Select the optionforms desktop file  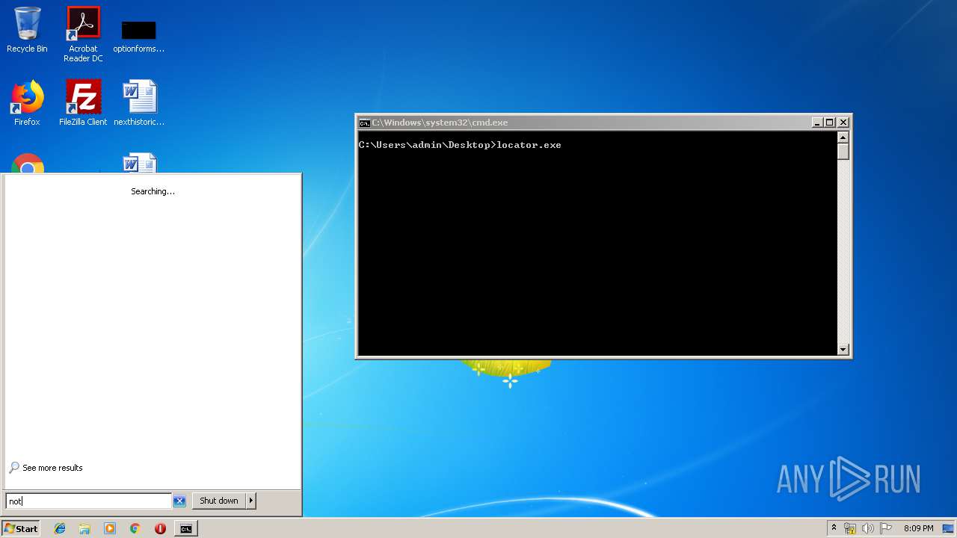click(139, 36)
